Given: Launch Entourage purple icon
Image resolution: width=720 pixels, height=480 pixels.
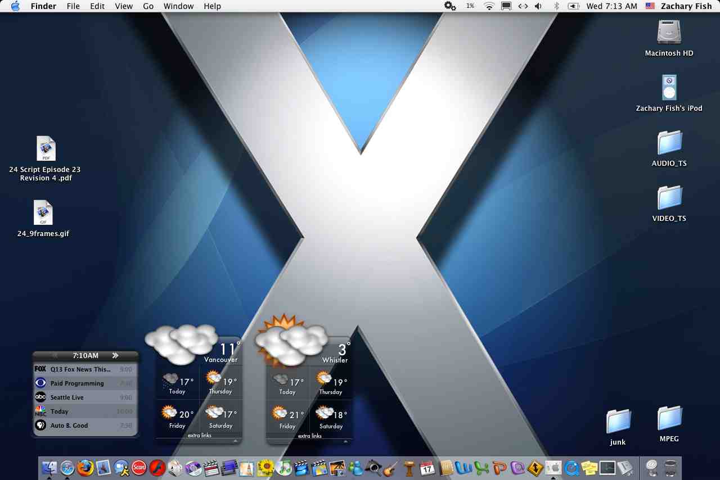Looking at the screenshot, I should point(517,467).
